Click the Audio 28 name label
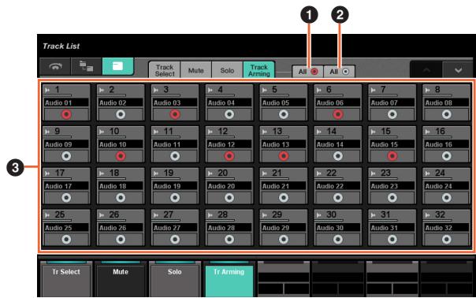 tap(229, 228)
